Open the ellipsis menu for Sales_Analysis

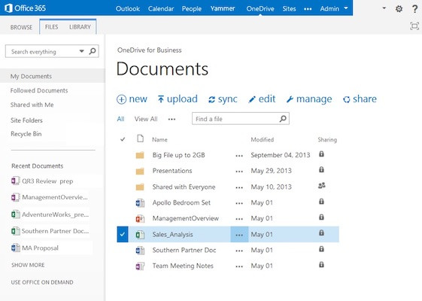point(239,235)
